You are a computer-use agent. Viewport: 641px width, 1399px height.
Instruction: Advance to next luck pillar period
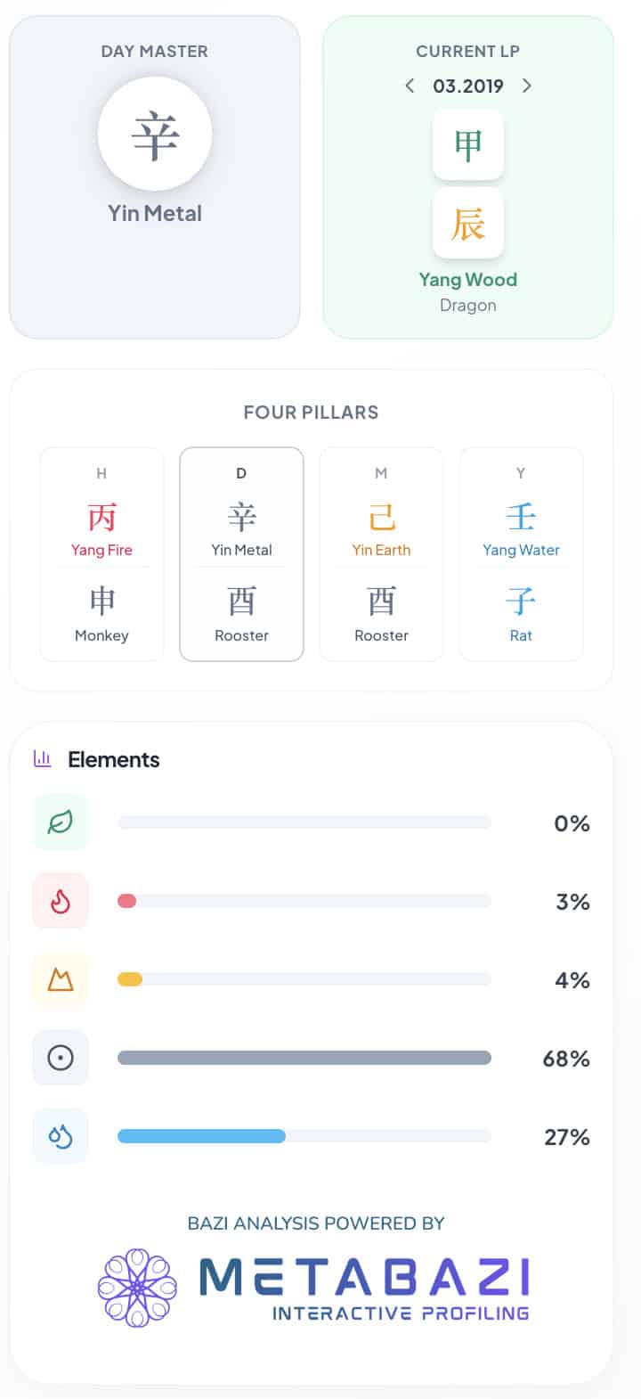tap(527, 86)
